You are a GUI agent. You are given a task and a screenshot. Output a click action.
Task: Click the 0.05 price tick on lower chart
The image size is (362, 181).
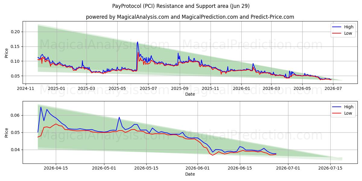(16, 132)
